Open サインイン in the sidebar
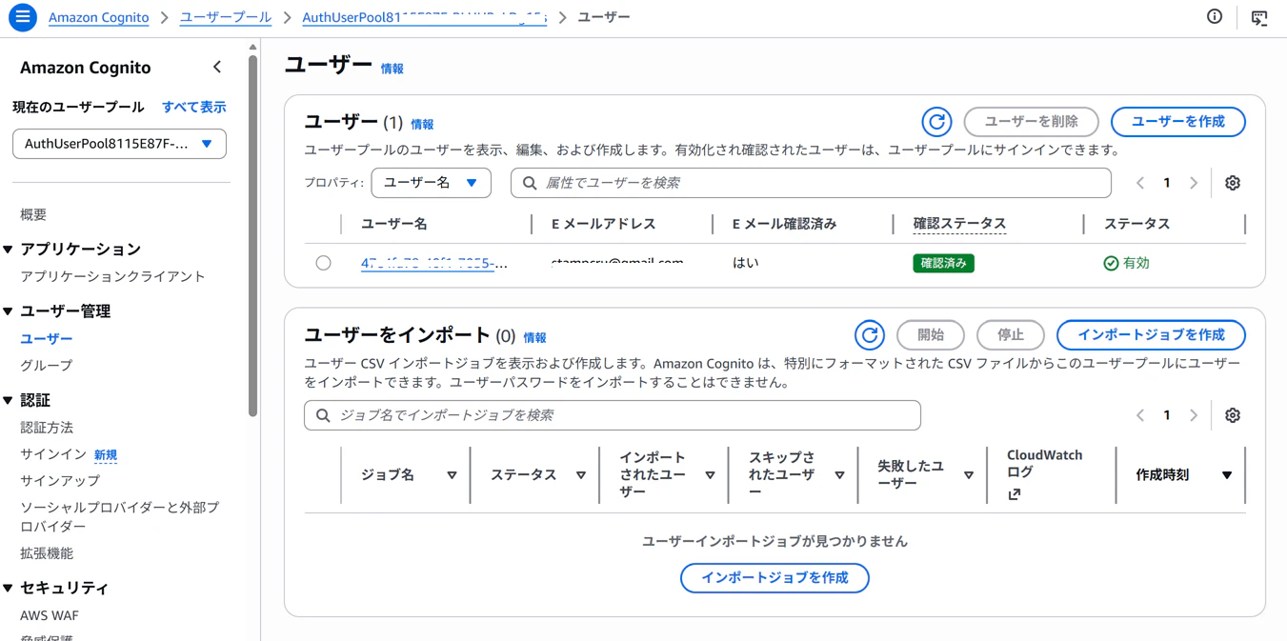Viewport: 1287px width, 641px height. pos(53,454)
